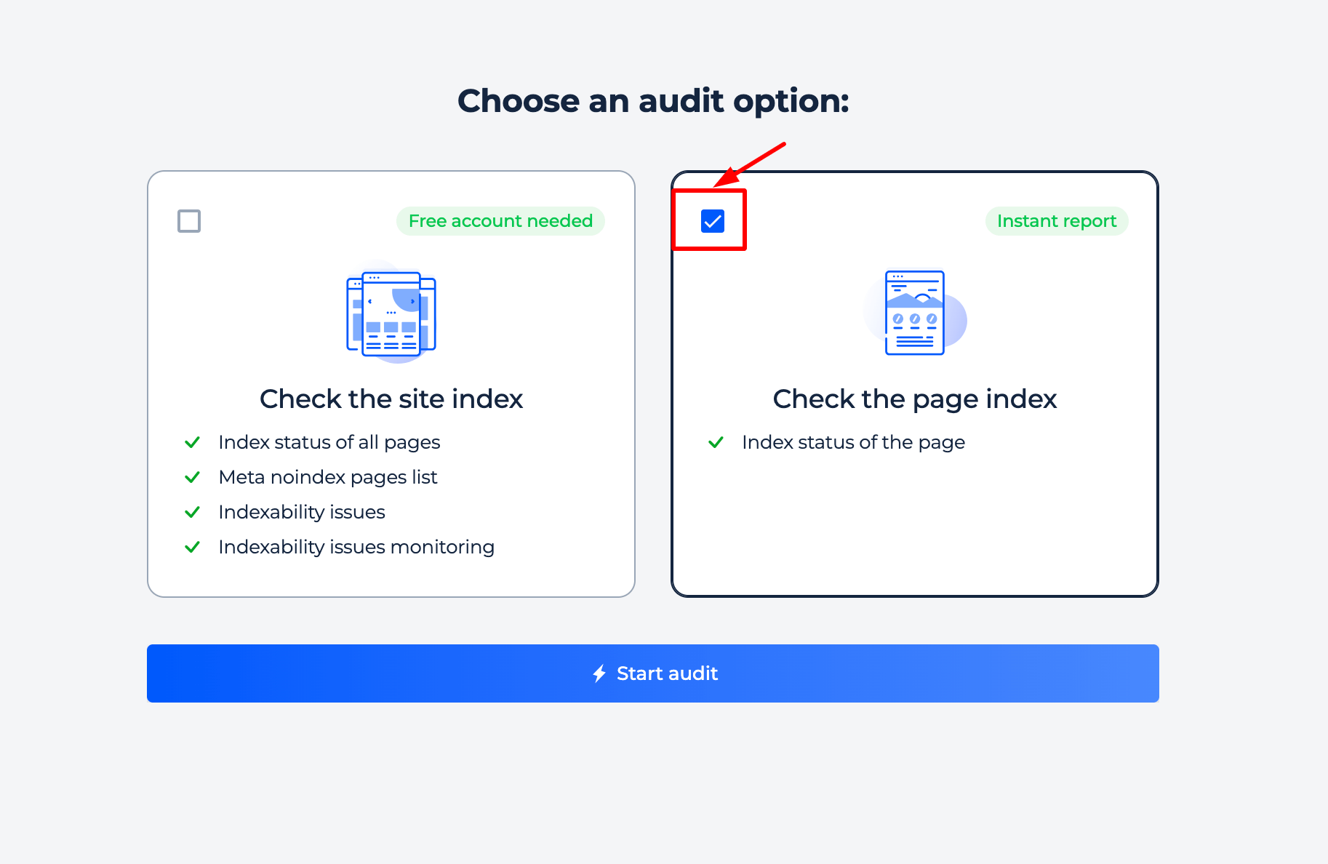Click the lightning bolt icon in Start audit
This screenshot has width=1328, height=864.
[x=599, y=673]
